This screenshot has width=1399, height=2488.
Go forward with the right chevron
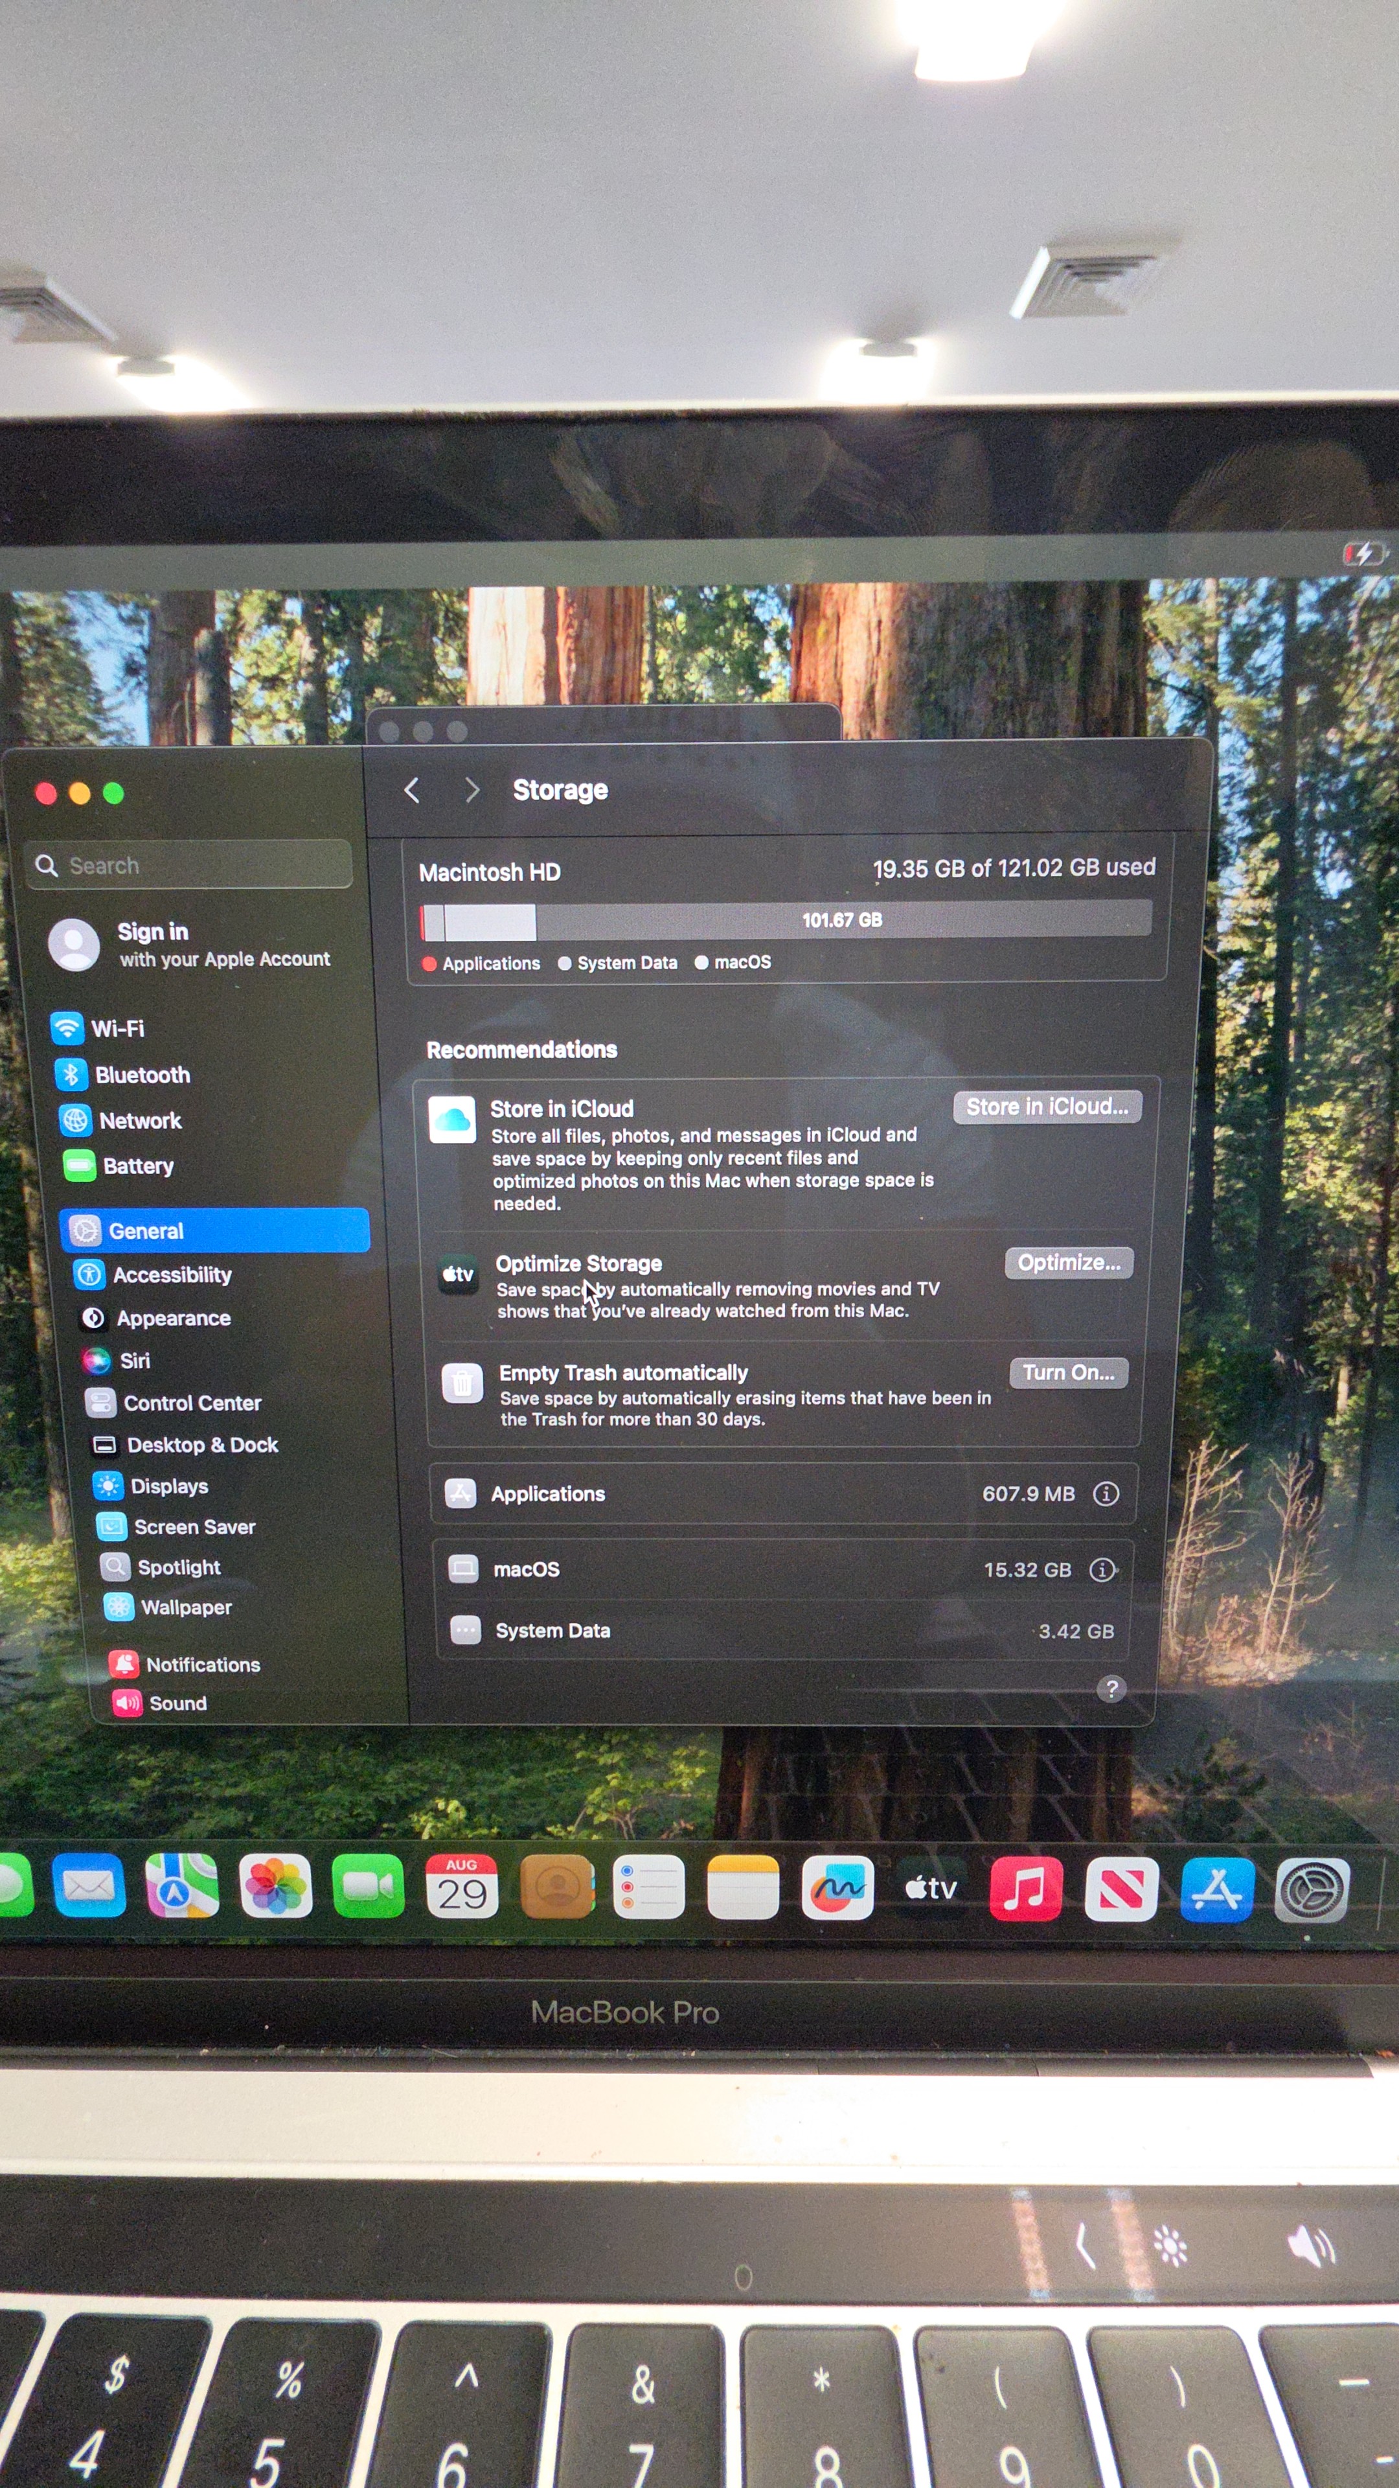click(472, 790)
